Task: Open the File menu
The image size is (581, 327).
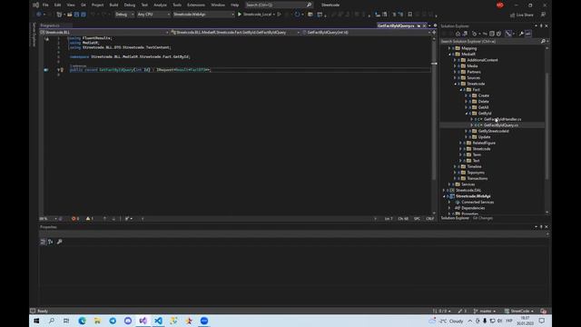Action: tap(45, 5)
